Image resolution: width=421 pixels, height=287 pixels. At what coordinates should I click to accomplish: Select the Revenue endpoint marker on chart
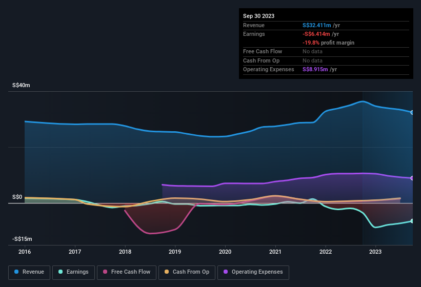(x=412, y=112)
